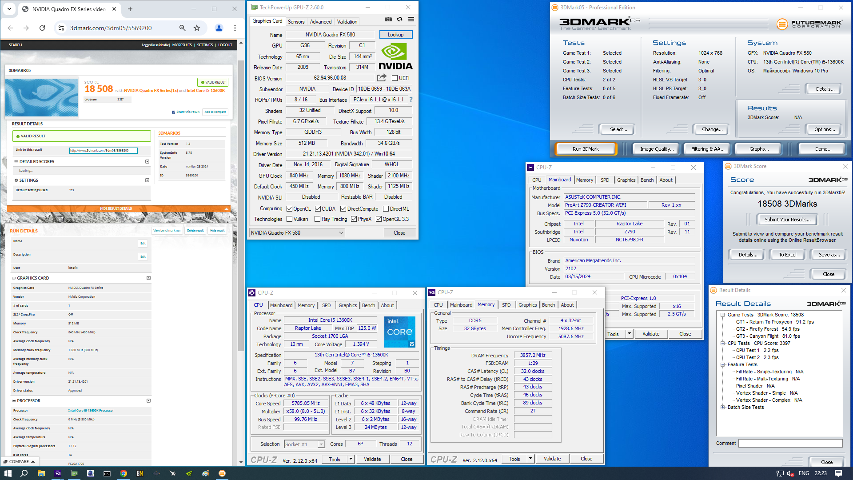Click the Chrome zoom magnifier icon in address bar

click(182, 28)
